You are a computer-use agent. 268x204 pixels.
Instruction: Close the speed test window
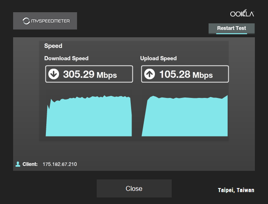click(134, 188)
